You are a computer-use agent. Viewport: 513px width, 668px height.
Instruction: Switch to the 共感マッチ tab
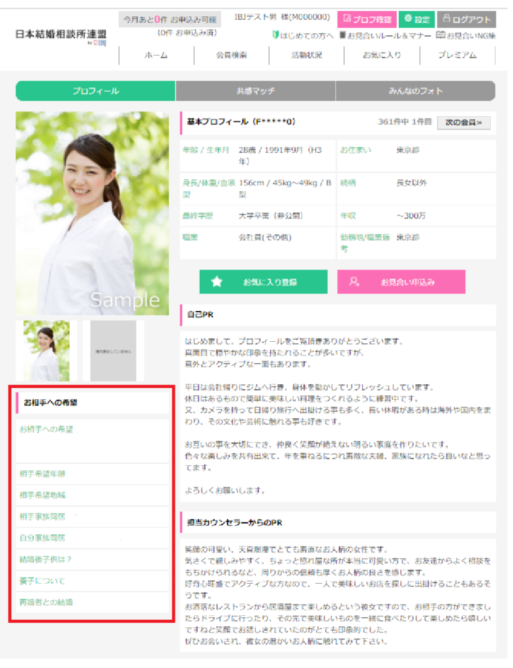point(255,91)
